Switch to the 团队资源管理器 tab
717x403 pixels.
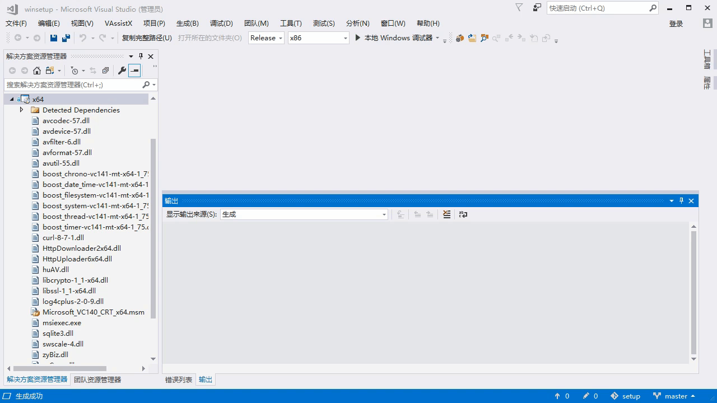point(97,380)
